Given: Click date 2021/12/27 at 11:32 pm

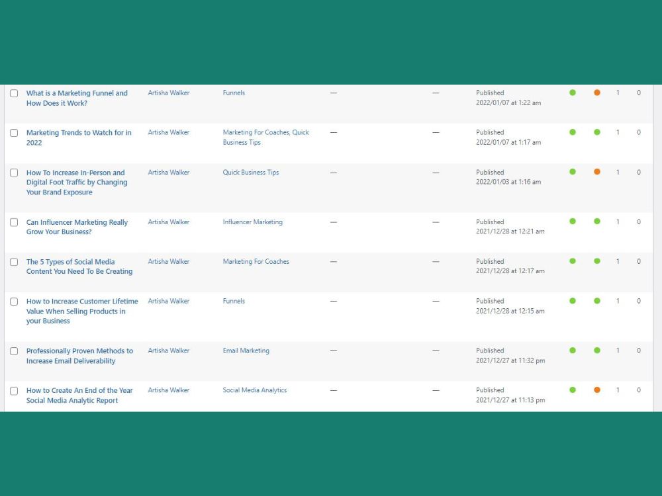Looking at the screenshot, I should point(510,360).
